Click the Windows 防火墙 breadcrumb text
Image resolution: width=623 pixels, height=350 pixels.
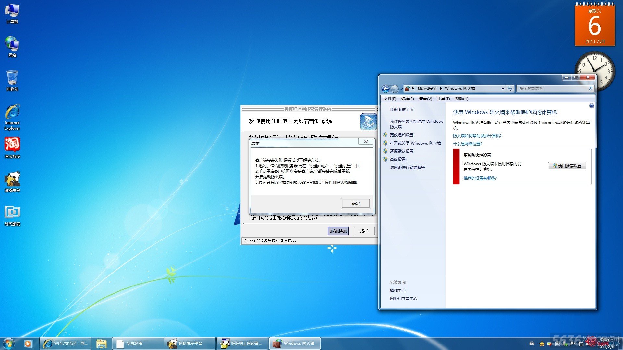tap(460, 88)
